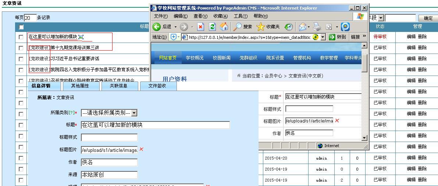Screen dimensions: 438x186
Task: Go to the IE Home page icon
Action: 224,27
